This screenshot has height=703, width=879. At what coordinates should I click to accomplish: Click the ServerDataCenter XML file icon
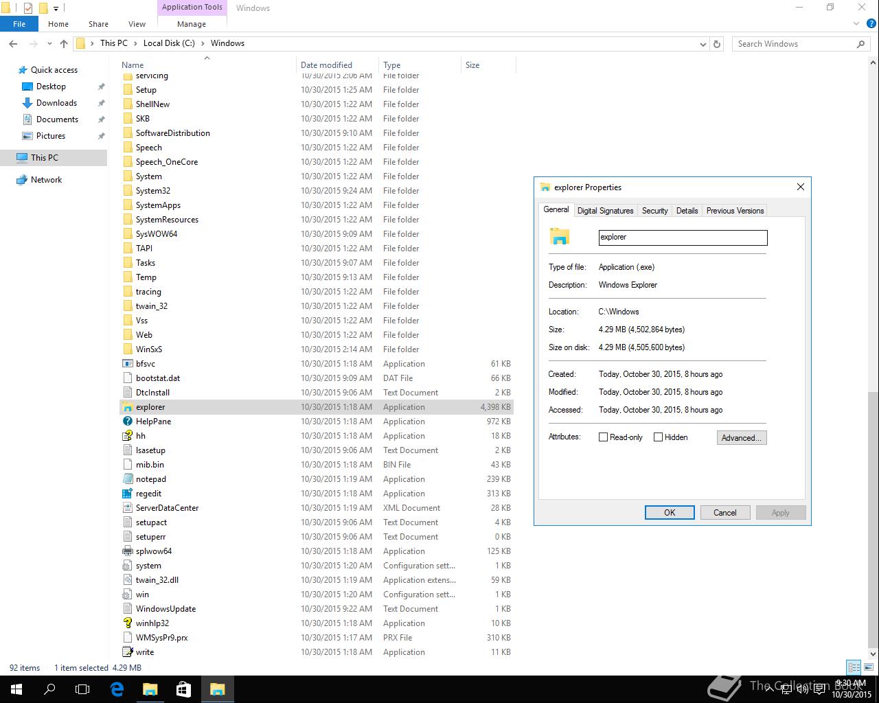tap(127, 508)
